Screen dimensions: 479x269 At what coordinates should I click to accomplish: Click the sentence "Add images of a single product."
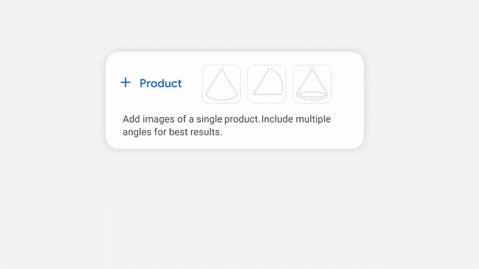click(x=190, y=119)
